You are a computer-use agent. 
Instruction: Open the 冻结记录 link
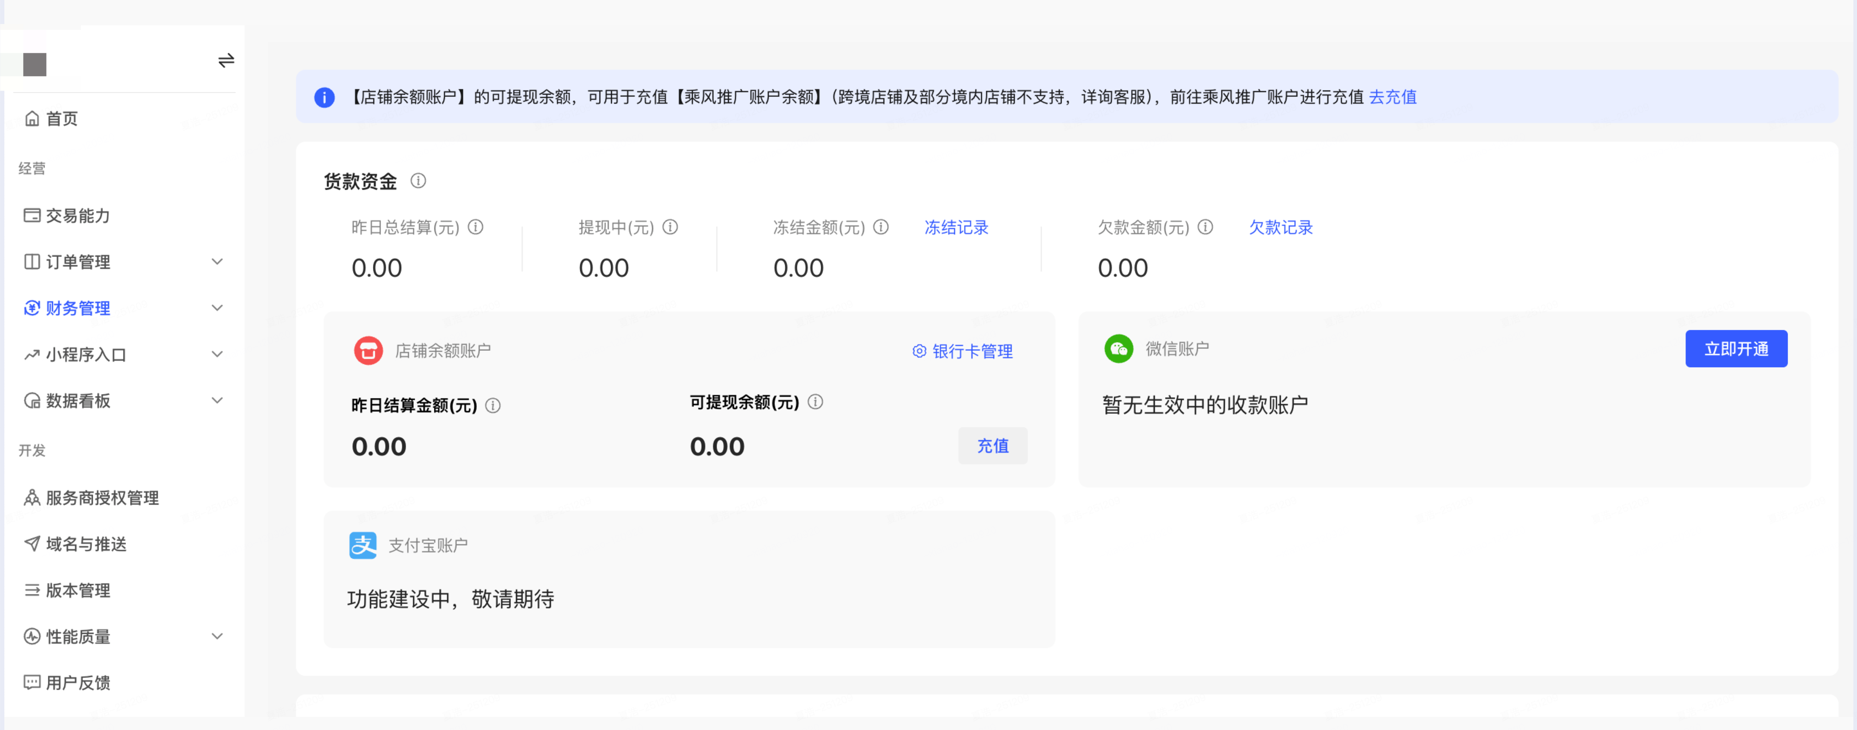[956, 228]
